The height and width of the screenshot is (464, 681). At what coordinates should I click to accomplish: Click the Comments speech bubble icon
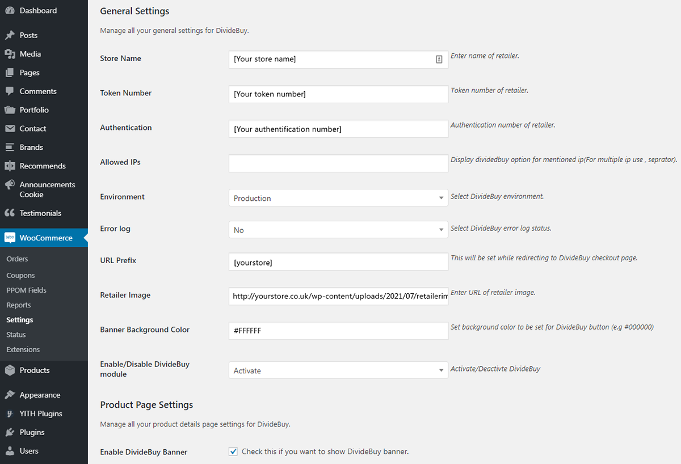click(10, 91)
